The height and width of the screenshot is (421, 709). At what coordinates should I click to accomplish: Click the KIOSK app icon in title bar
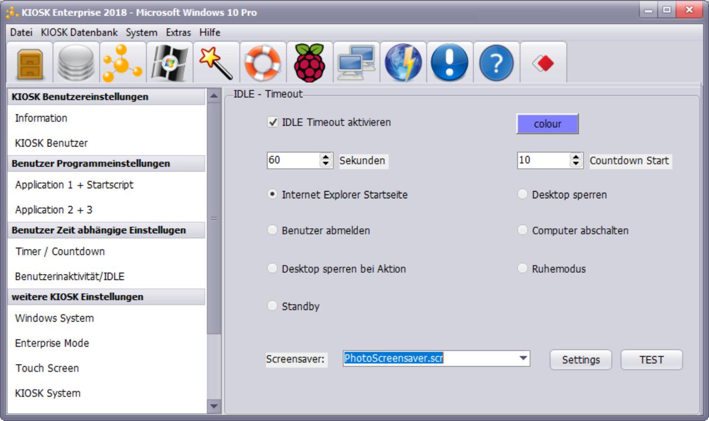[12, 12]
